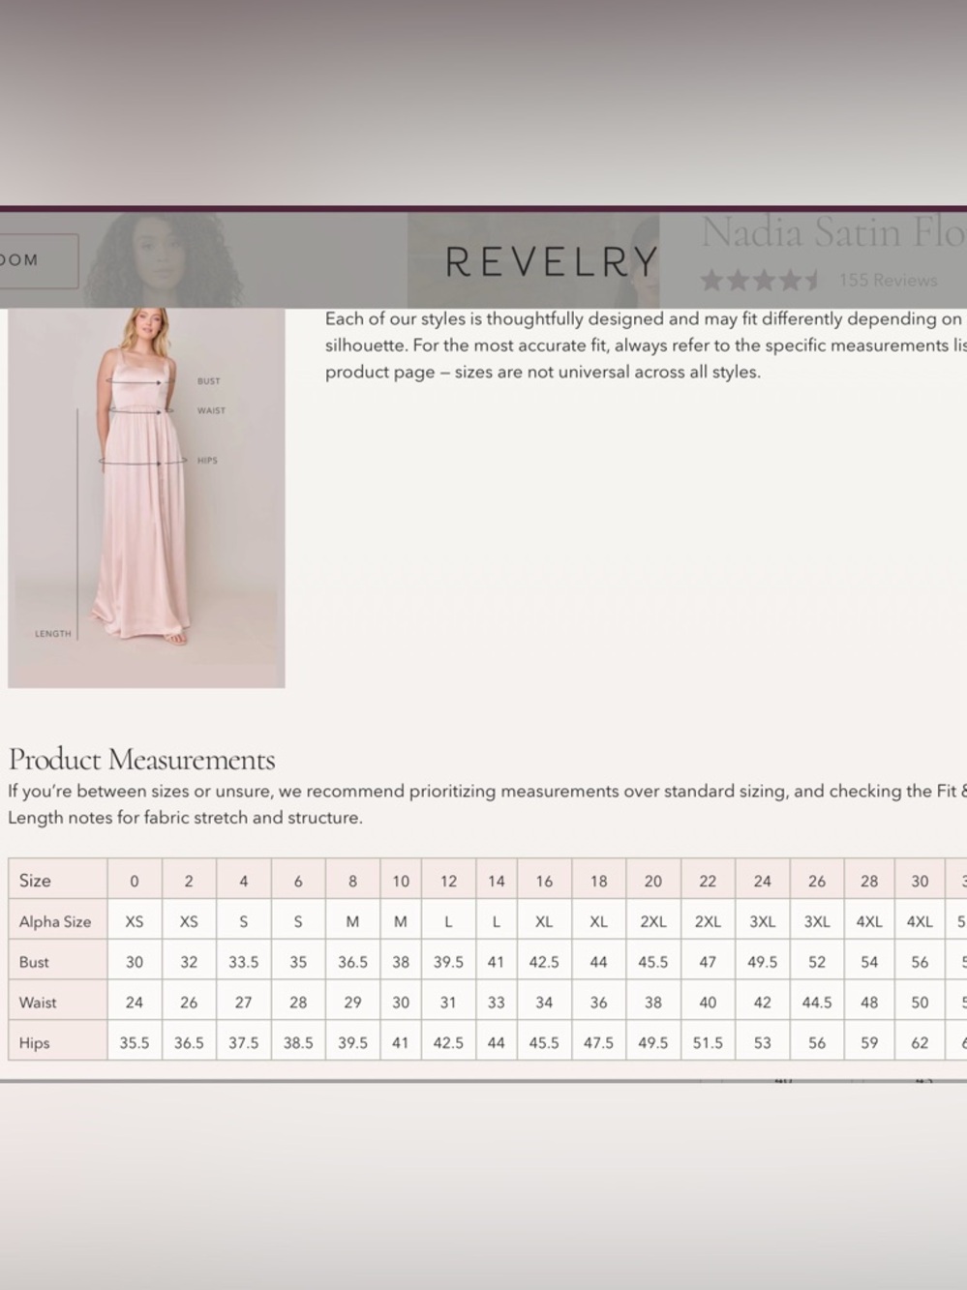This screenshot has width=967, height=1290.
Task: Click the Alpha Size row label
Action: (x=55, y=922)
